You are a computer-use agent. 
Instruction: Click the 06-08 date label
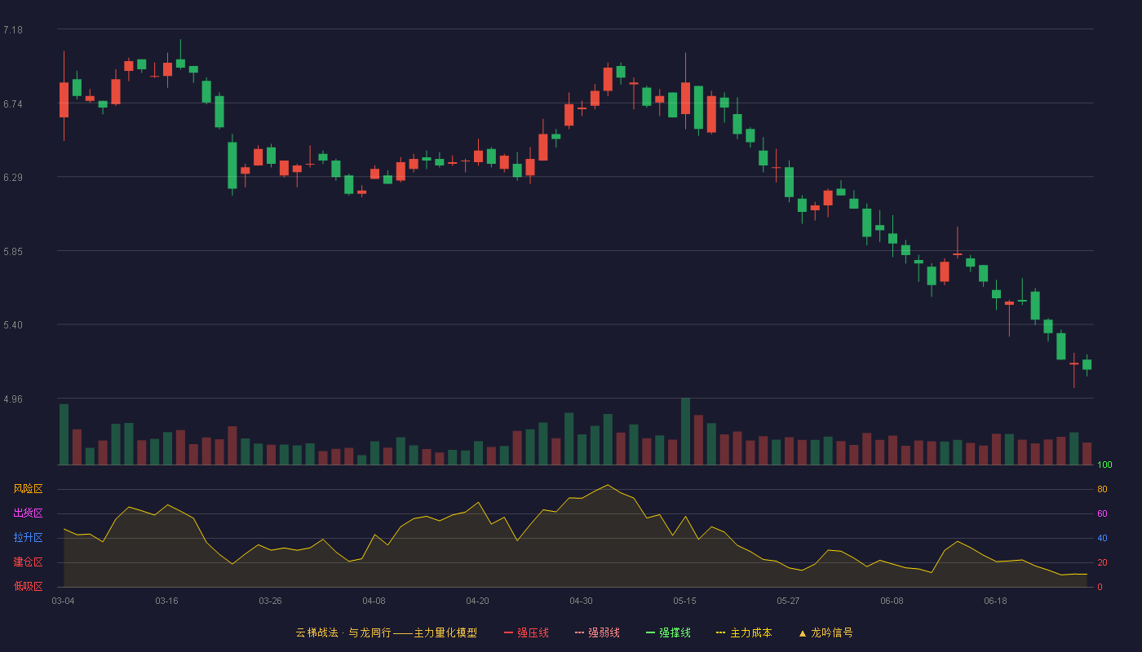tap(892, 601)
